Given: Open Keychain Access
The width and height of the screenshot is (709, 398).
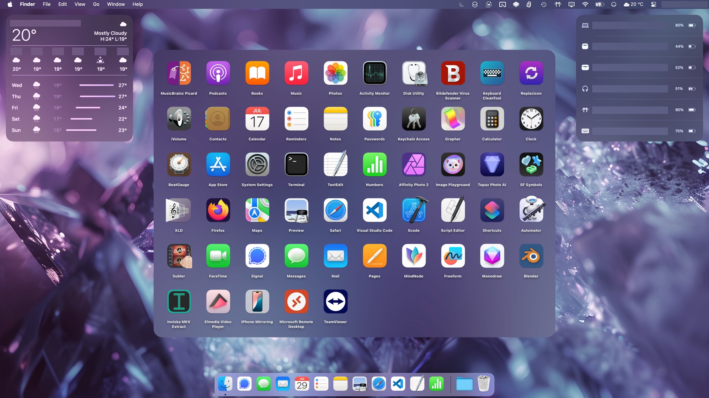Looking at the screenshot, I should point(414,119).
